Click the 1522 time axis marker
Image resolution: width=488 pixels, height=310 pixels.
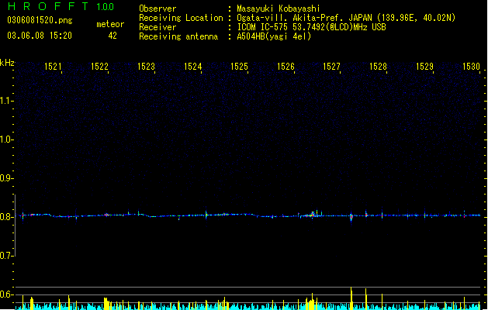99,67
